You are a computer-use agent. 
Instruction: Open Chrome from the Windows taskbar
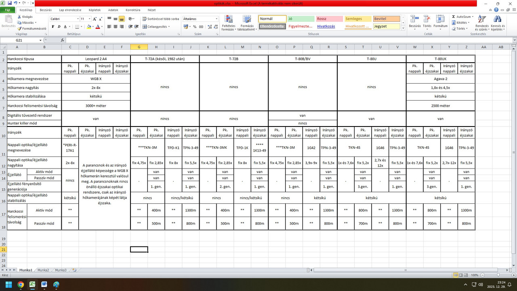[21, 284]
